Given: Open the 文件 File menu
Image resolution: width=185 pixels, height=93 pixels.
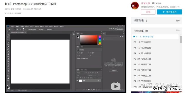Looking at the screenshot, I should [13, 26].
